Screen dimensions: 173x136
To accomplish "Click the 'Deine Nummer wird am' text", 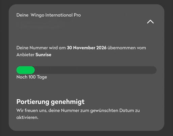I will coord(41,48).
